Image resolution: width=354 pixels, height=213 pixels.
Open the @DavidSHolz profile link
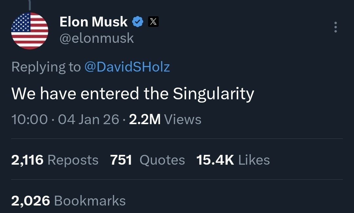(127, 67)
